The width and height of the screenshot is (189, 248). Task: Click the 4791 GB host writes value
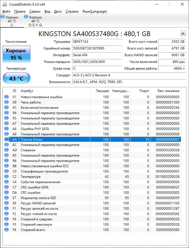(172, 48)
